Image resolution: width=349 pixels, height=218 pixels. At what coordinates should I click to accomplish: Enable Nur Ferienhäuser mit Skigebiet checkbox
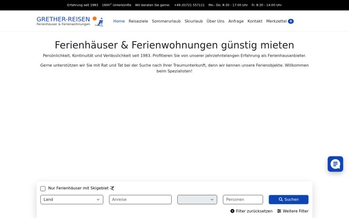pos(43,188)
